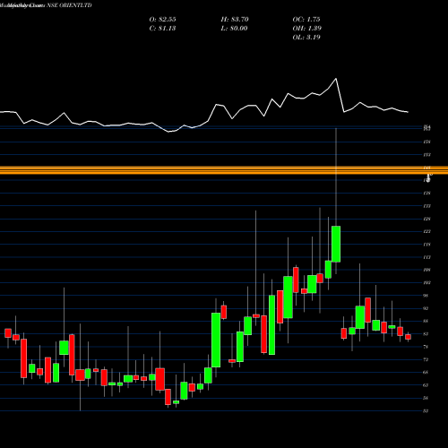
Task: Click the 158 price axis label
Action: 426,142
